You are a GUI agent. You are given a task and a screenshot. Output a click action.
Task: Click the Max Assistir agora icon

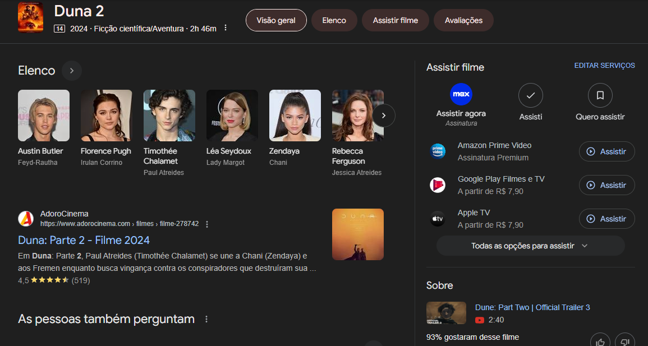461,94
